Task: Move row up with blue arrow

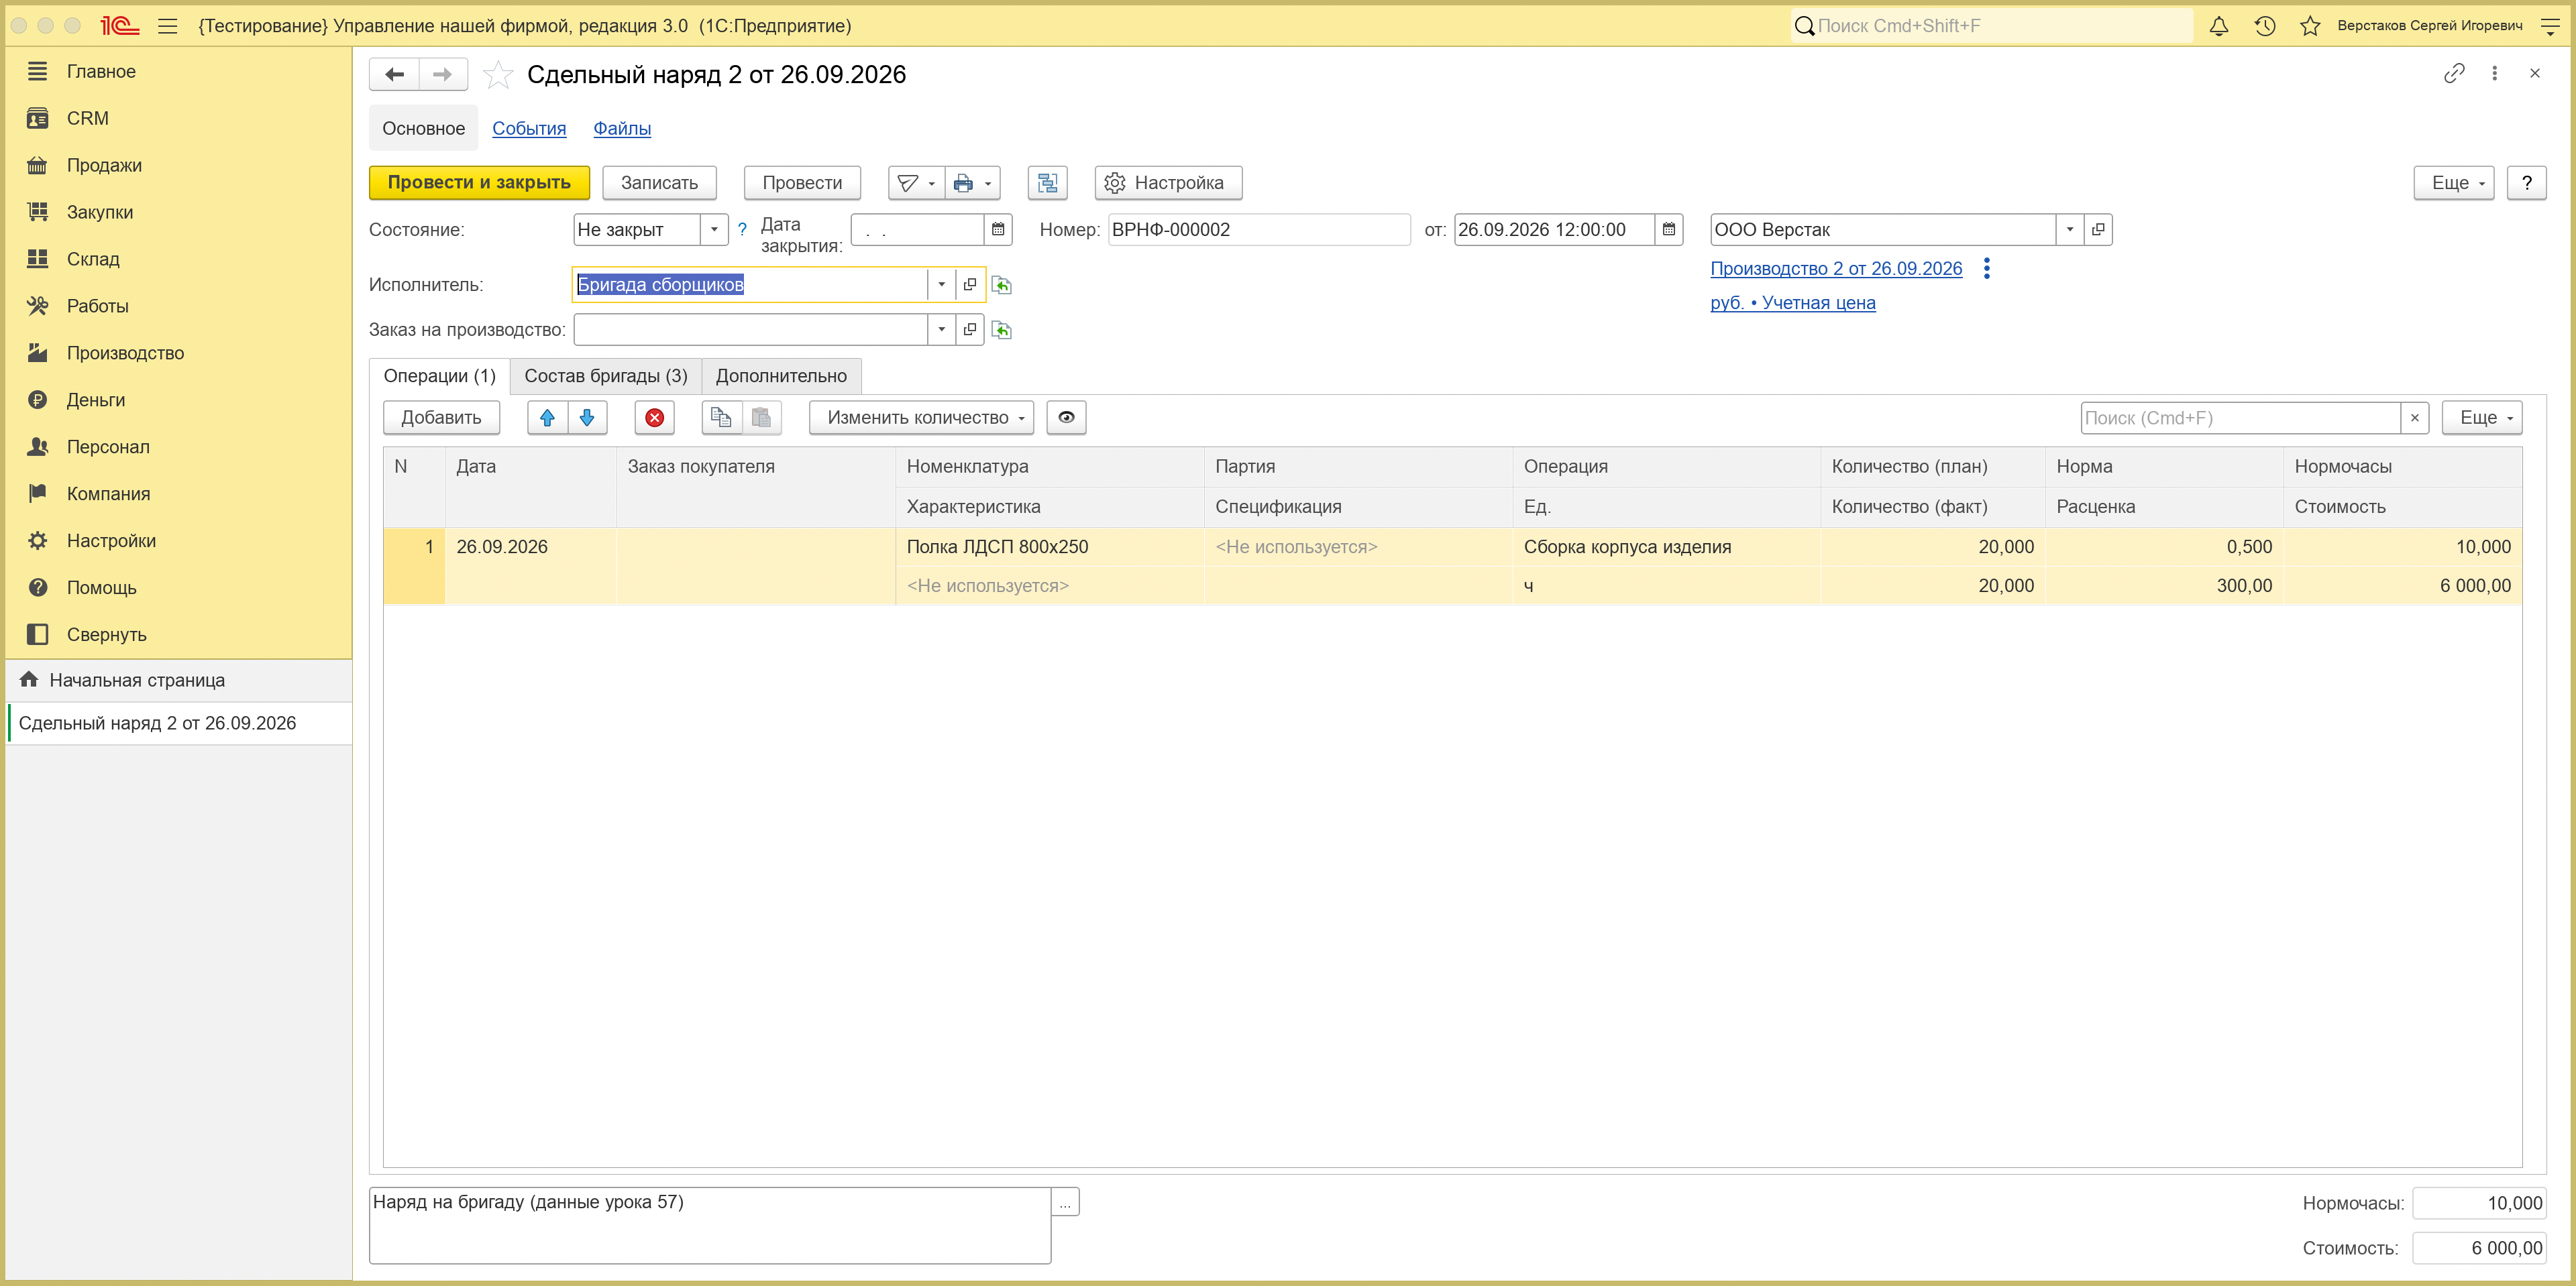Action: click(x=547, y=418)
